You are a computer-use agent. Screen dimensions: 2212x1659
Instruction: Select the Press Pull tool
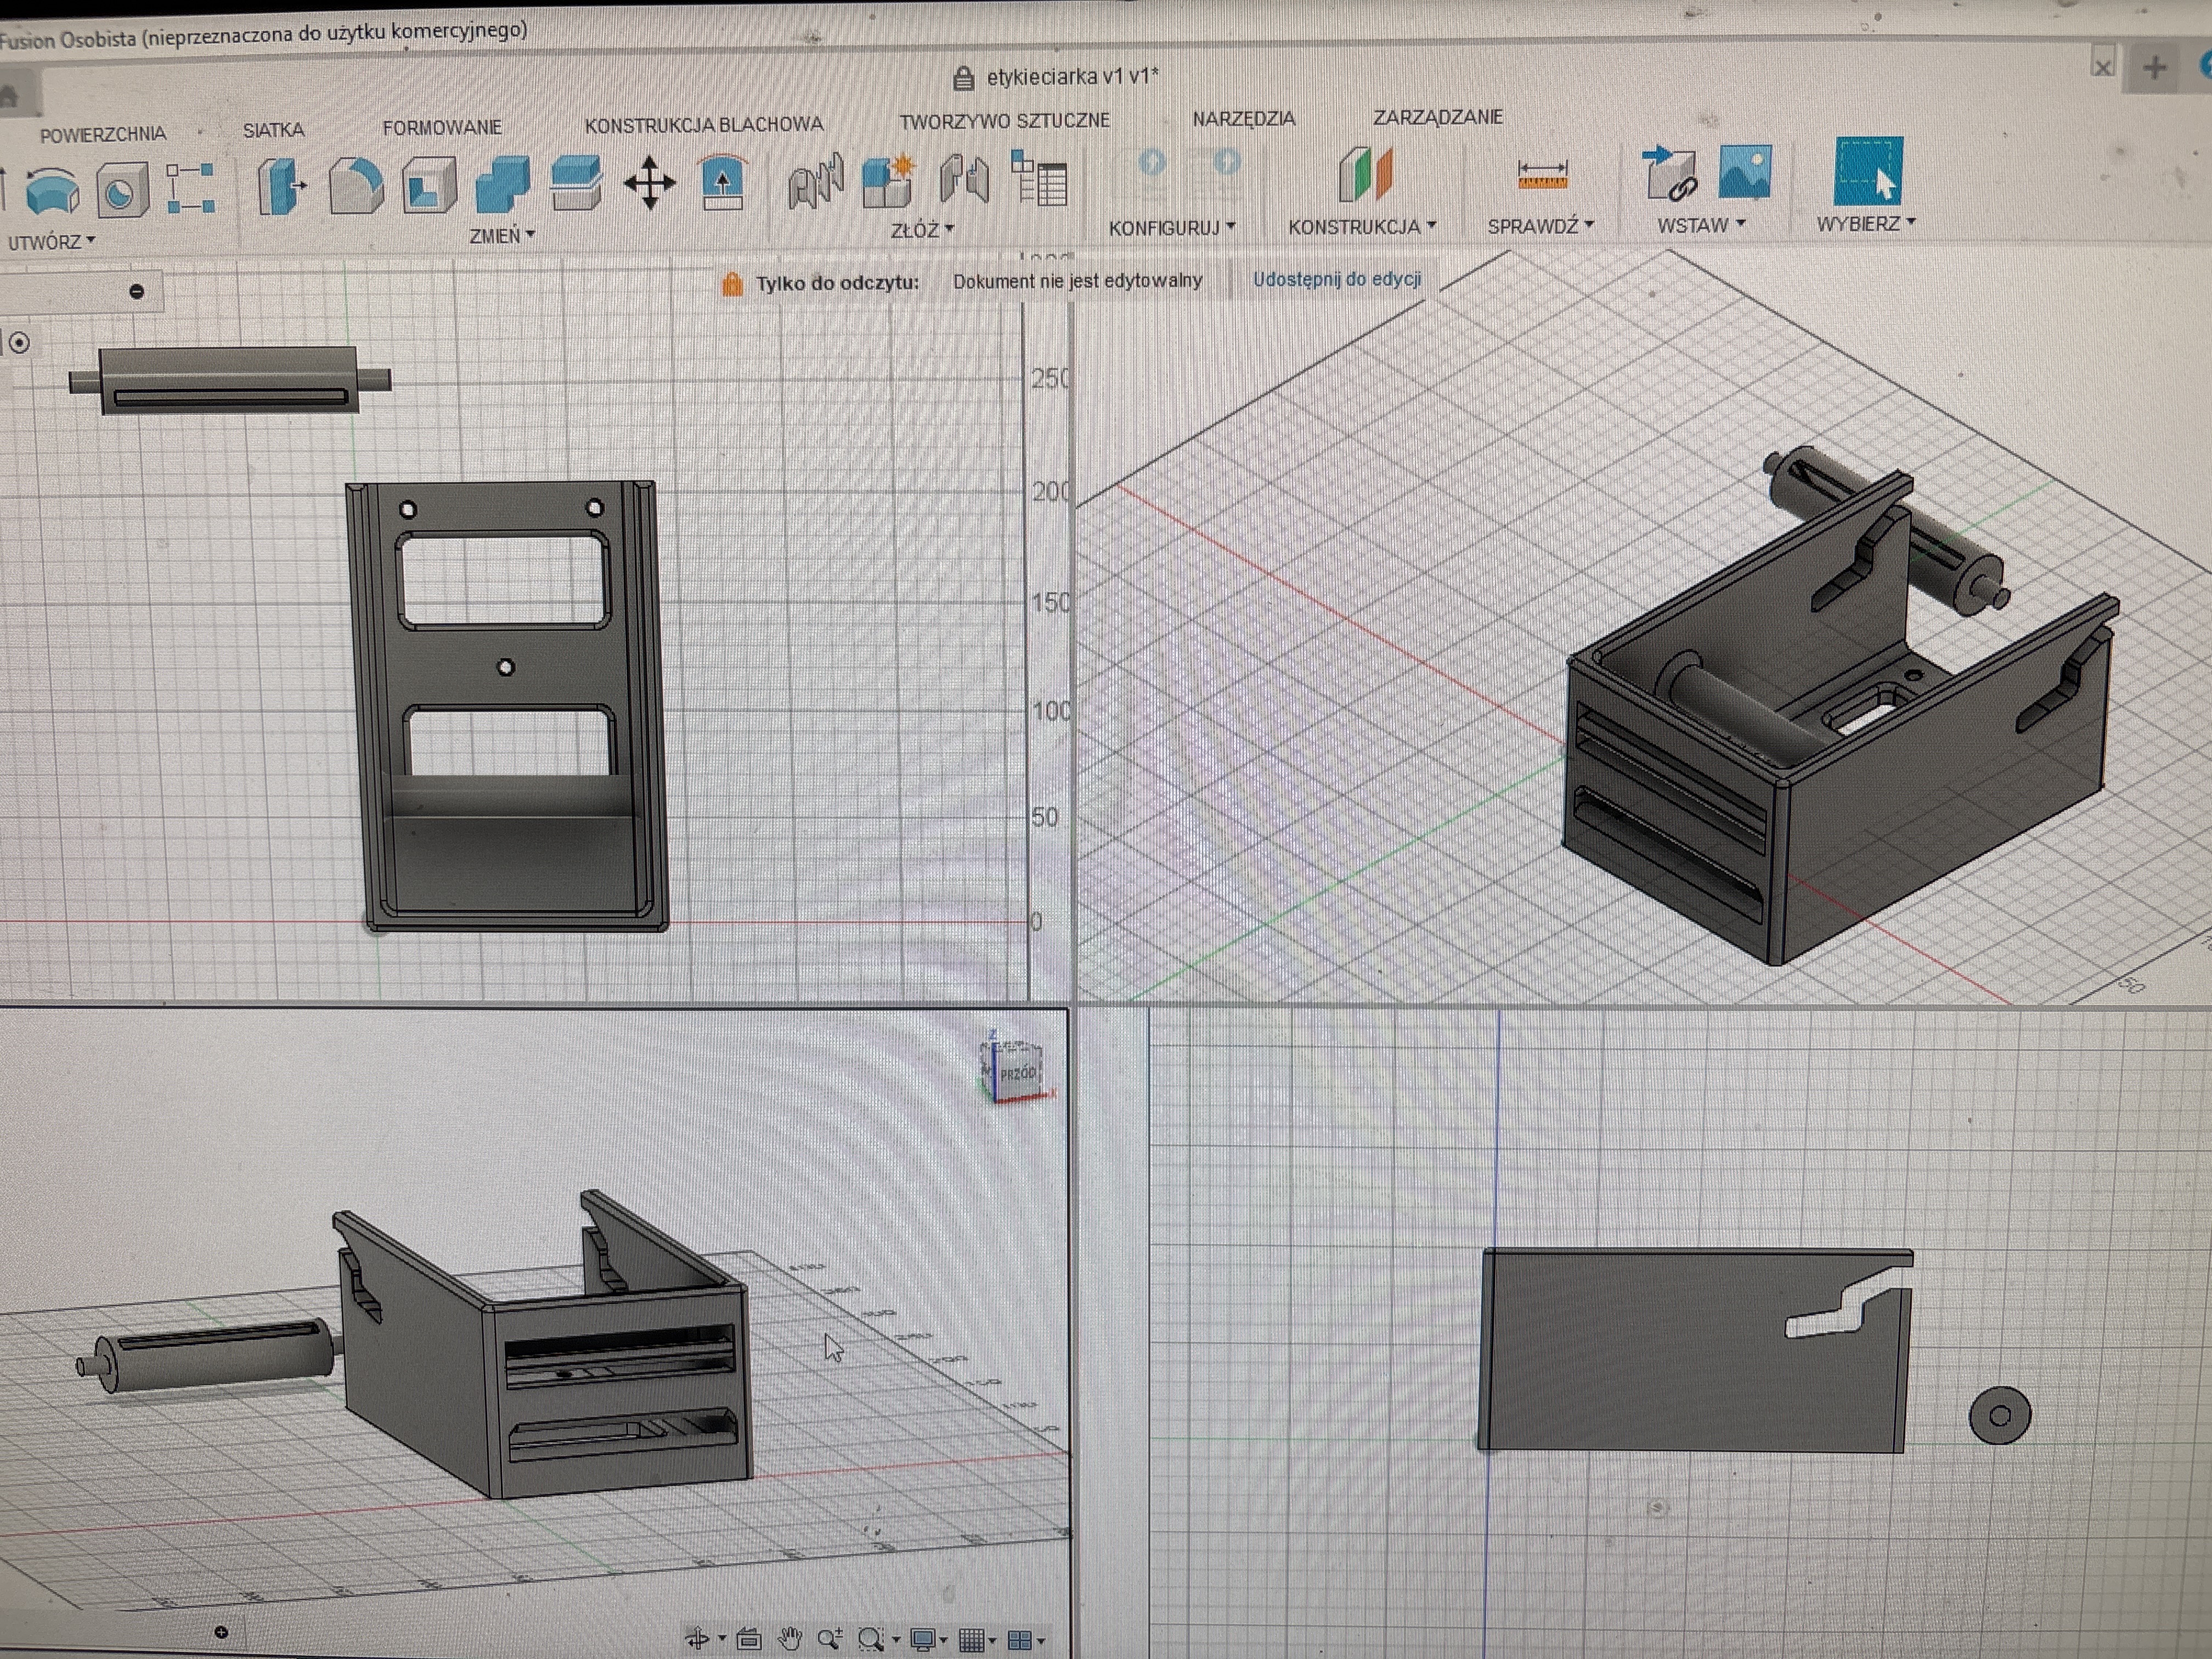coord(281,185)
